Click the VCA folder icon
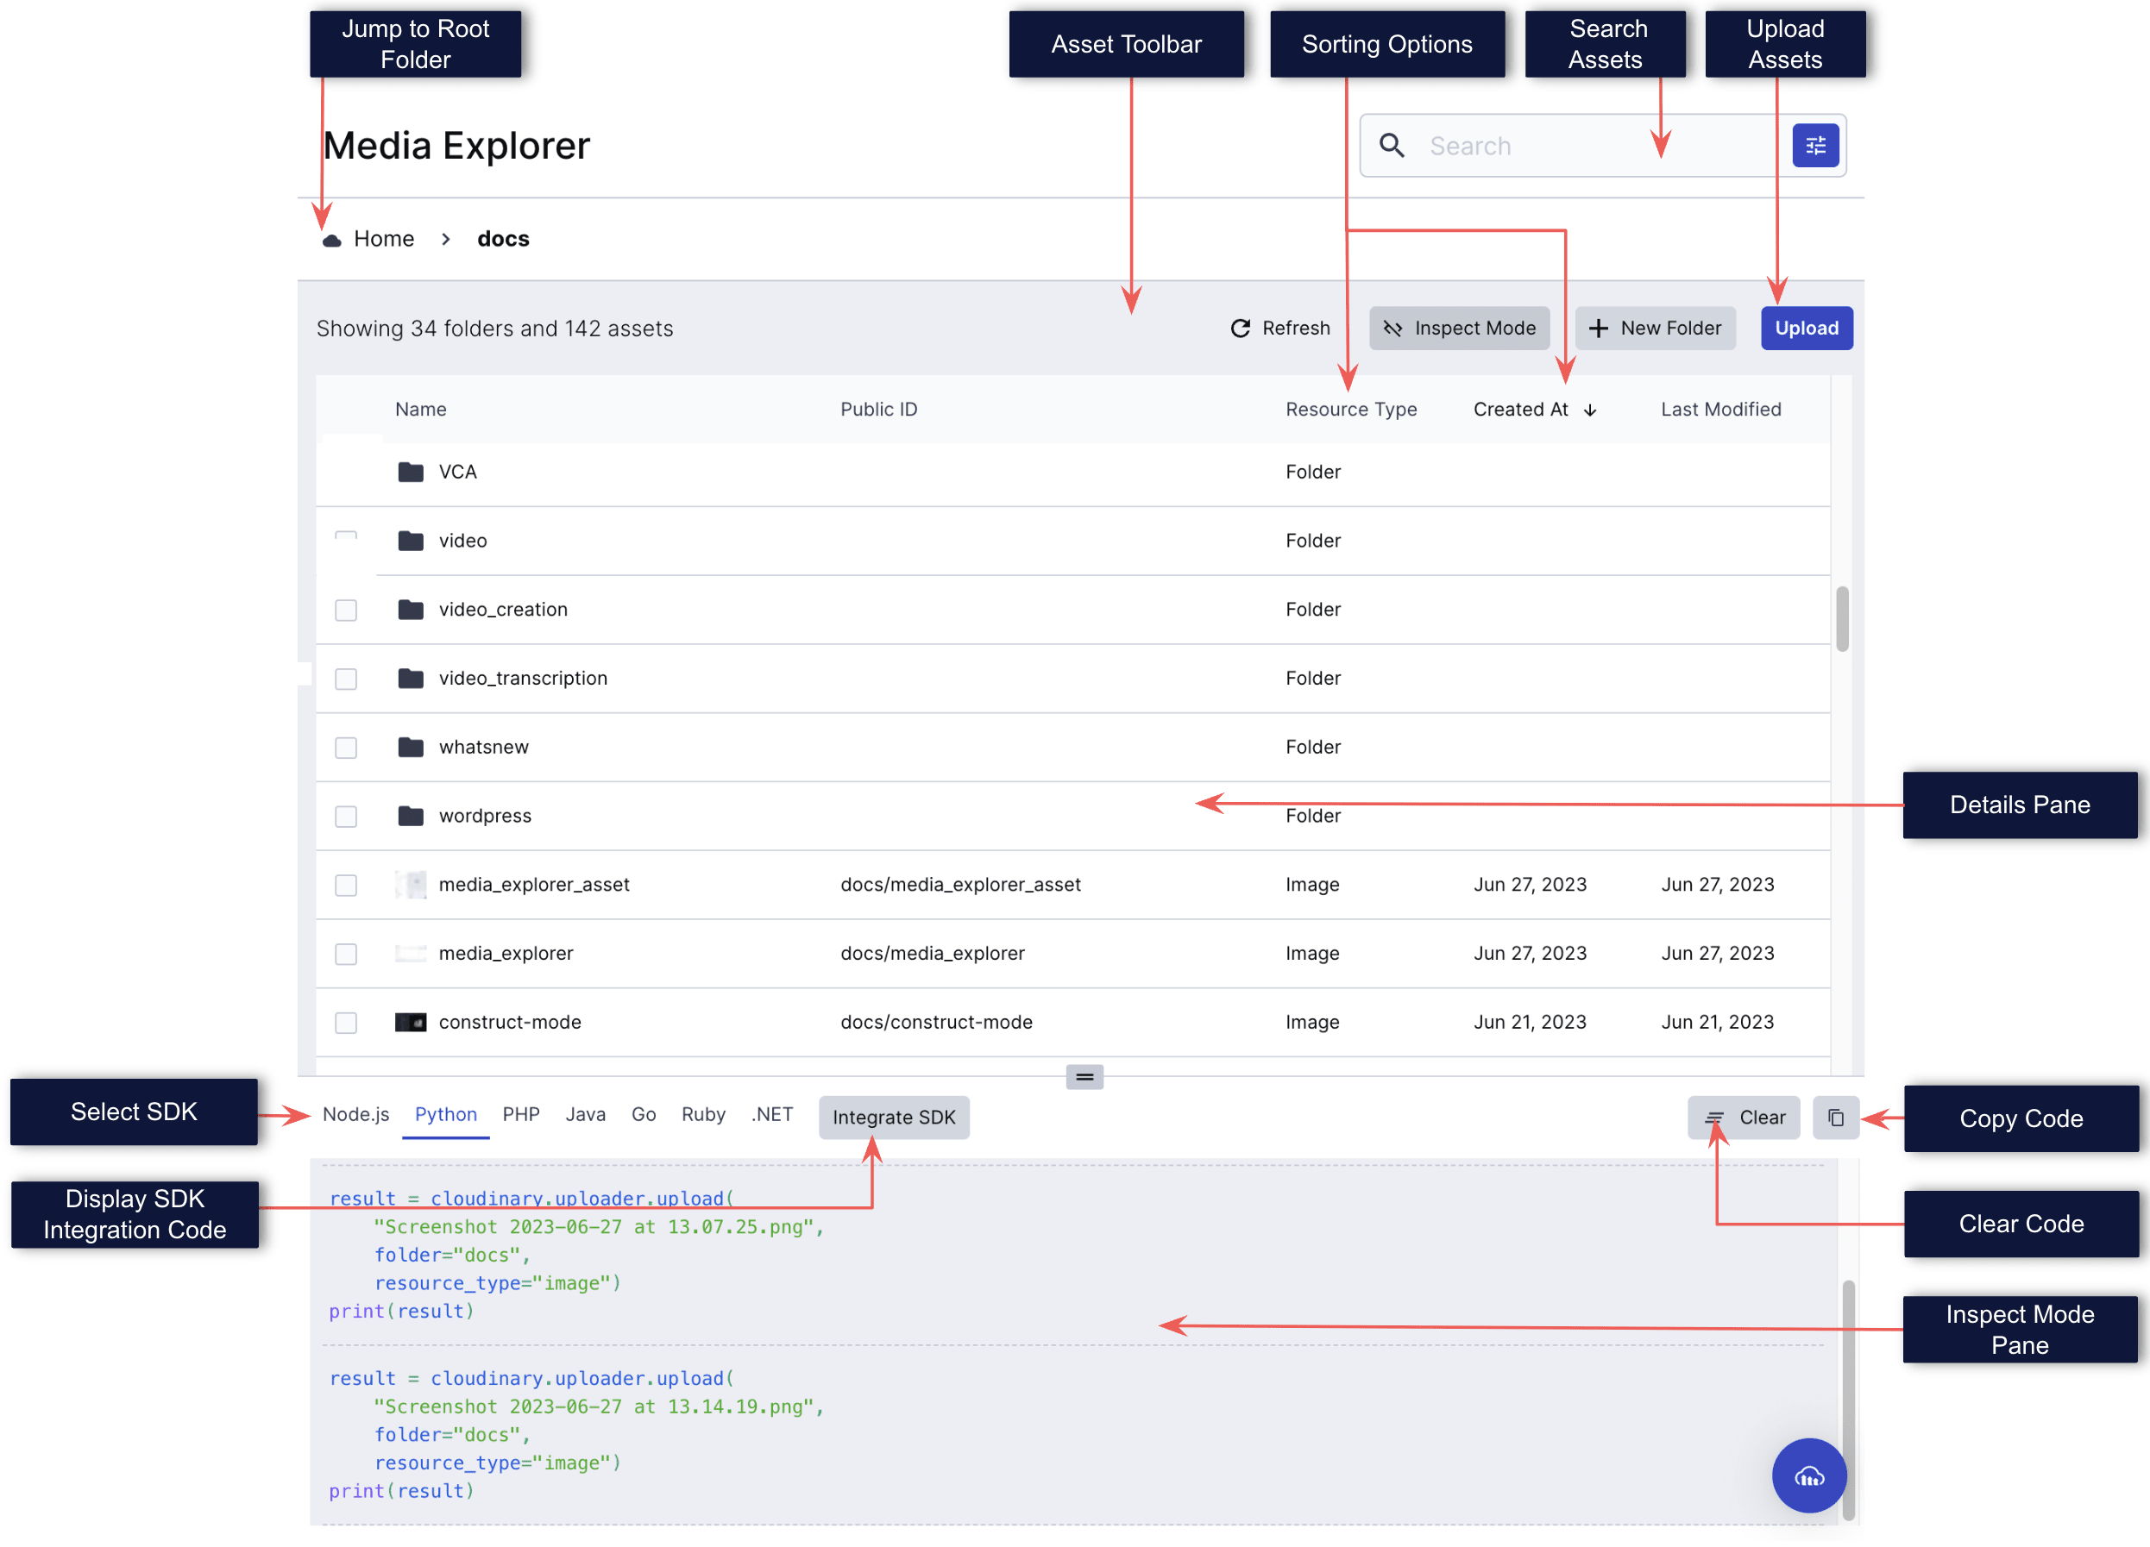The width and height of the screenshot is (2150, 1547). 411,472
